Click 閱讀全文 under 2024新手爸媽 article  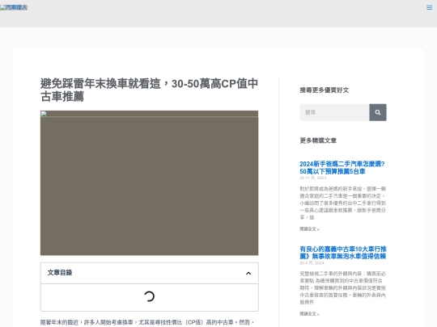pyautogui.click(x=309, y=229)
